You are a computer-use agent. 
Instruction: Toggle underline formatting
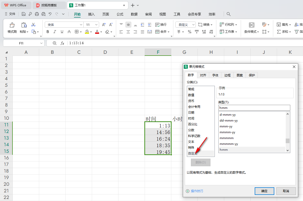coord(62,32)
